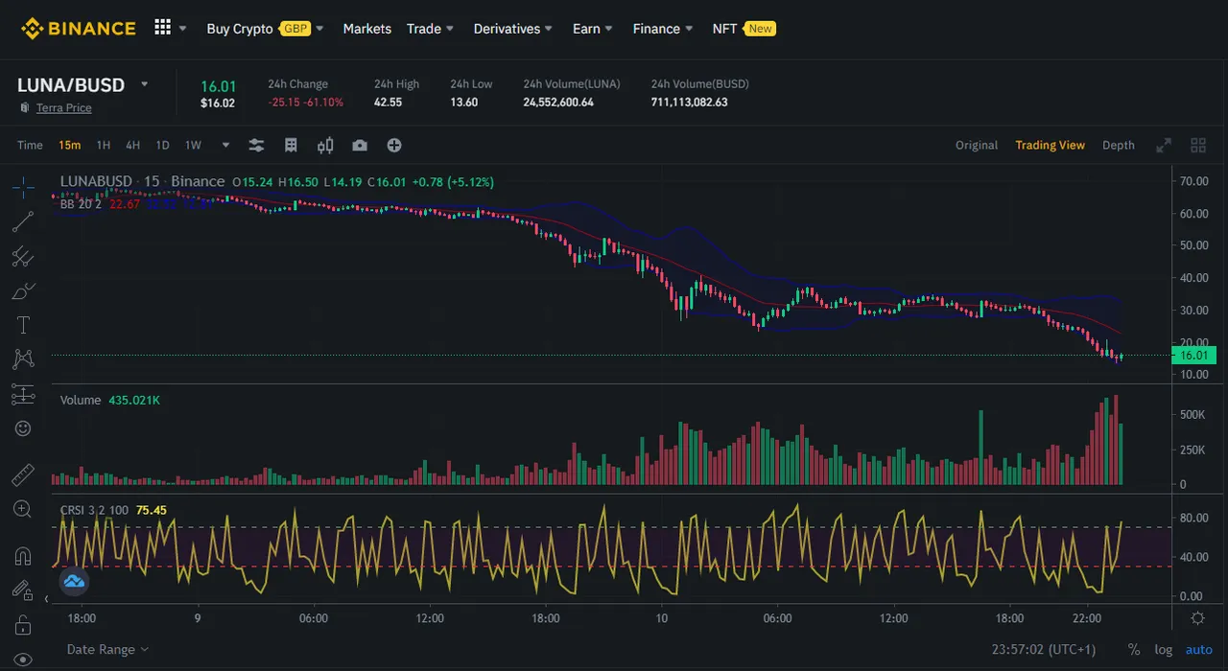The height and width of the screenshot is (671, 1228).
Task: Select the CRSI 3 2 100 indicator legend
Action: tap(94, 510)
